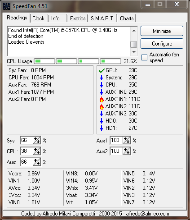The width and height of the screenshot is (190, 220).
Task: Click the first CPU usage bar
Action: click(x=44, y=61)
